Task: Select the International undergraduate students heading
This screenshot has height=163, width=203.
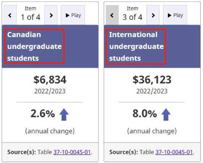Action: coord(137,46)
